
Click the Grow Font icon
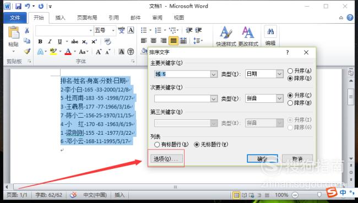99,52
